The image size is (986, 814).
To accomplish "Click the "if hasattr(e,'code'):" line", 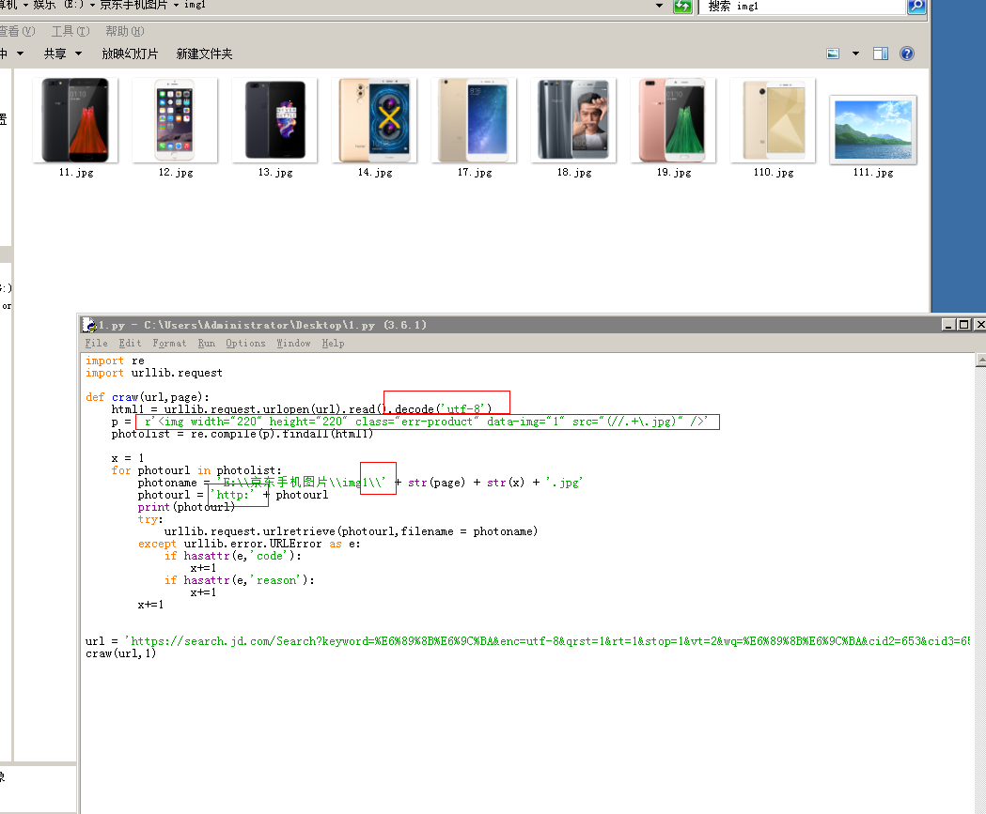I will pos(233,556).
